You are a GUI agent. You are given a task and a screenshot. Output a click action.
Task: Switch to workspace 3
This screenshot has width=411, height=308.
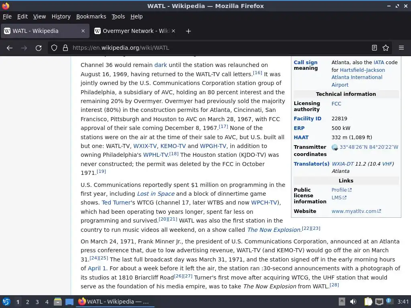37,302
